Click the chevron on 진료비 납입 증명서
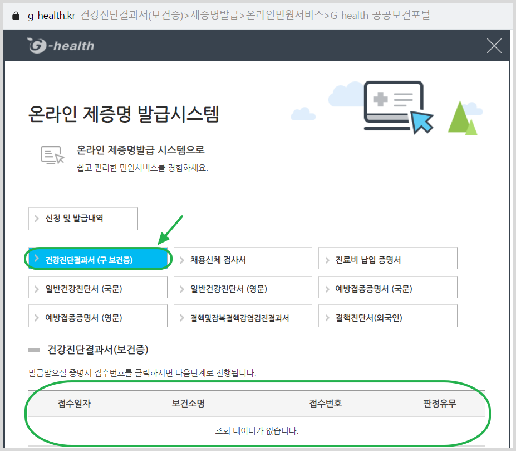The image size is (516, 451). 327,260
